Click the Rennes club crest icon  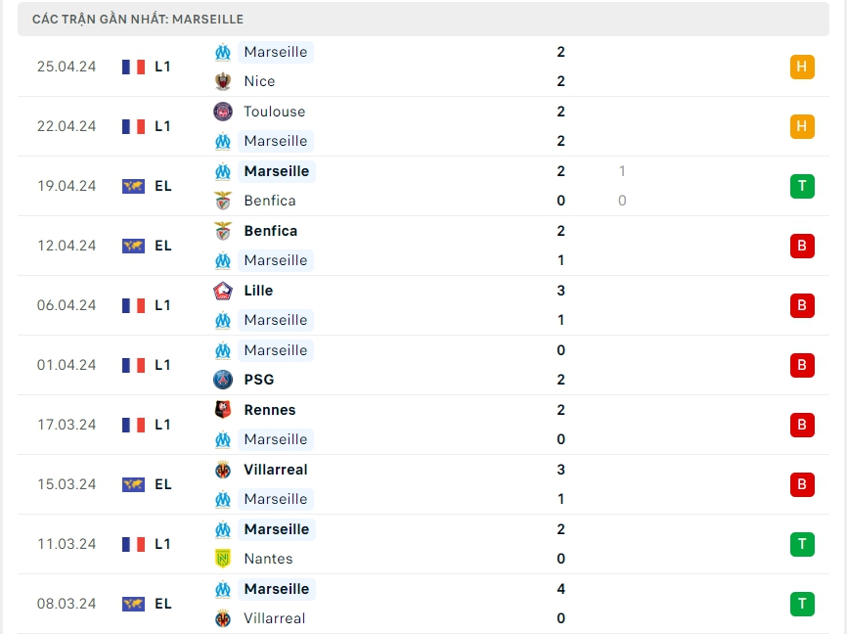pos(223,410)
